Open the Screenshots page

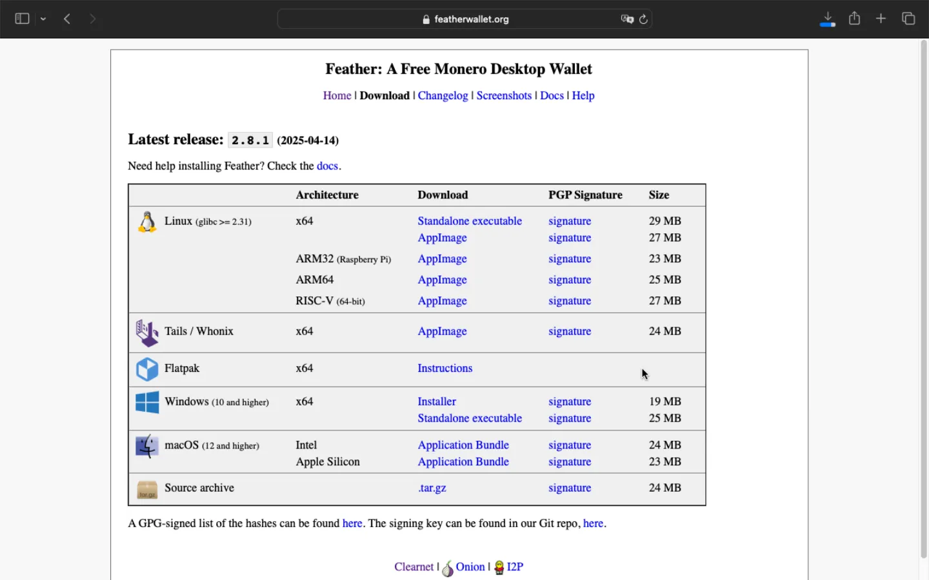(x=504, y=95)
